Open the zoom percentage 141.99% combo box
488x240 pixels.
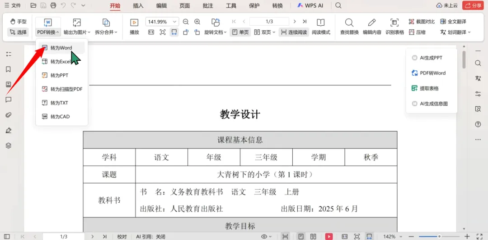coord(162,22)
